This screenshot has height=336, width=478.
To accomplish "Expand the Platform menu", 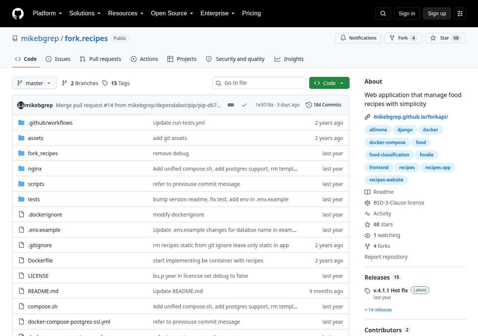I will pyautogui.click(x=47, y=13).
